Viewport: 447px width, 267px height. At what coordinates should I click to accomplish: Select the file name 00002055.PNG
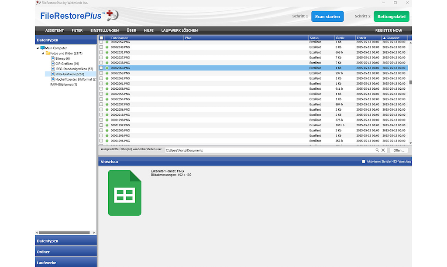(x=120, y=94)
